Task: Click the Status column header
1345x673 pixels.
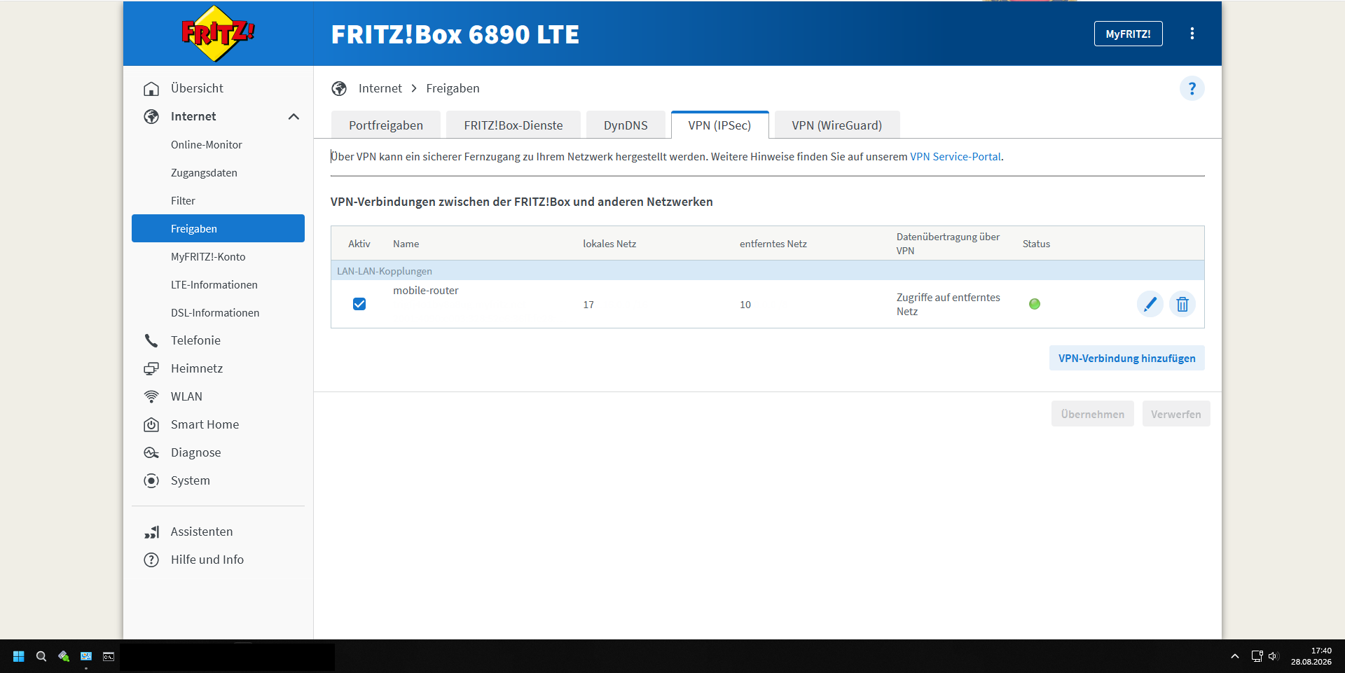Action: pos(1036,244)
